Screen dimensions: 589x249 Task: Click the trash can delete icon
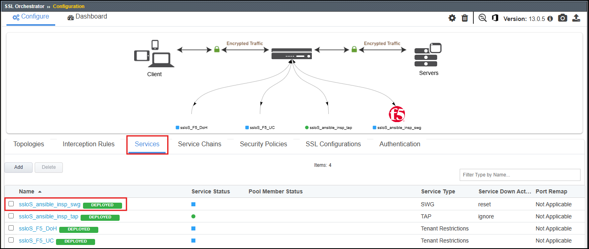click(465, 18)
